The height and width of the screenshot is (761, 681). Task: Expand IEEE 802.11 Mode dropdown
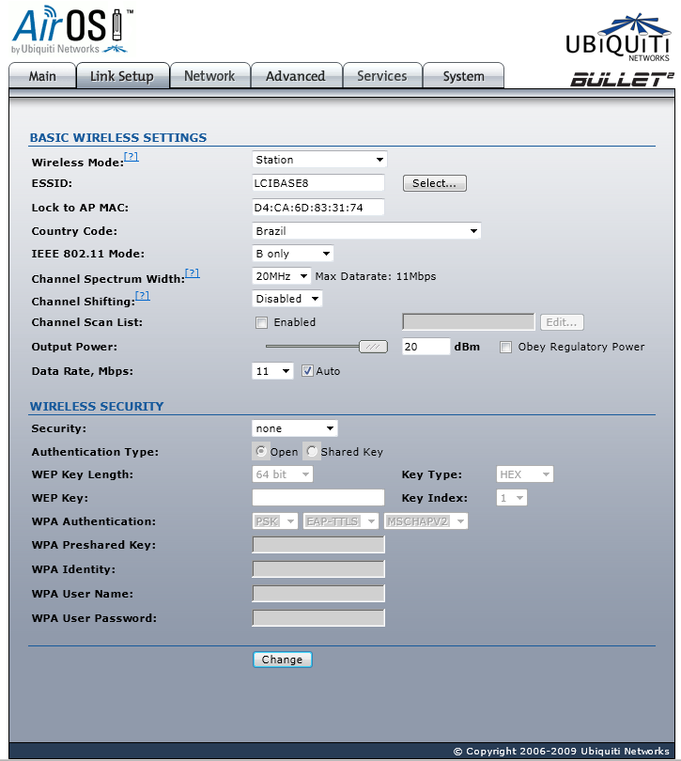tap(293, 254)
